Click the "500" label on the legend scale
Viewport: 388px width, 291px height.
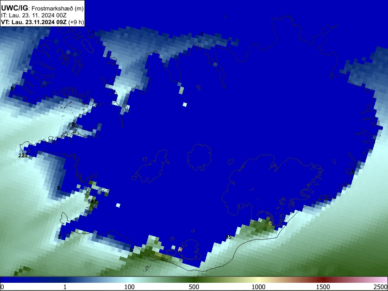point(194,287)
